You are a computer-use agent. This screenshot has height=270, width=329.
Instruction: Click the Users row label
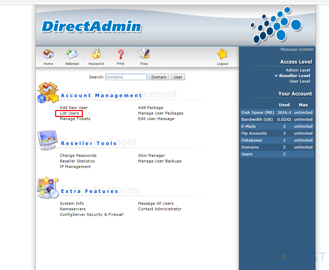click(247, 154)
